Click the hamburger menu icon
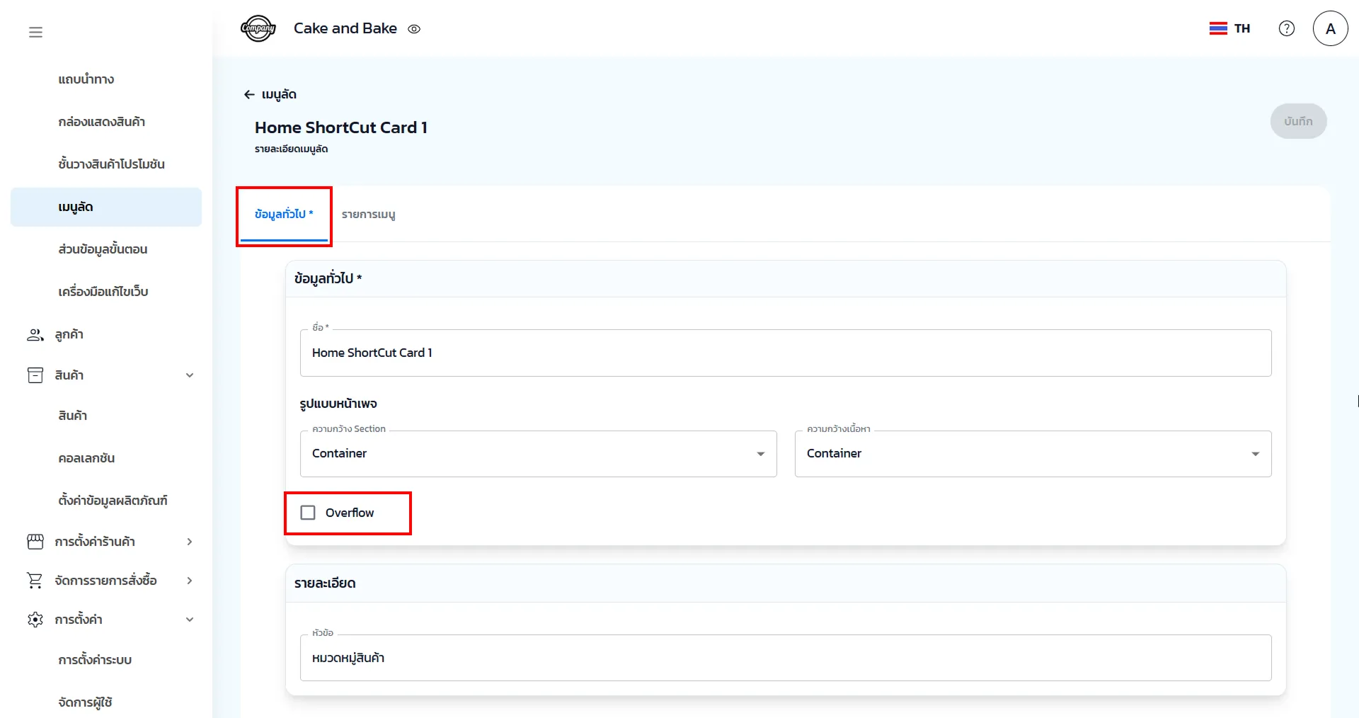 (x=35, y=32)
